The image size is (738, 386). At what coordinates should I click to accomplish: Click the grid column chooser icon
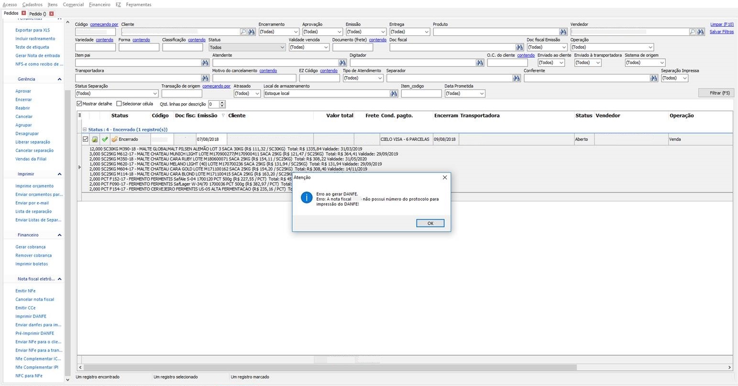[79, 115]
